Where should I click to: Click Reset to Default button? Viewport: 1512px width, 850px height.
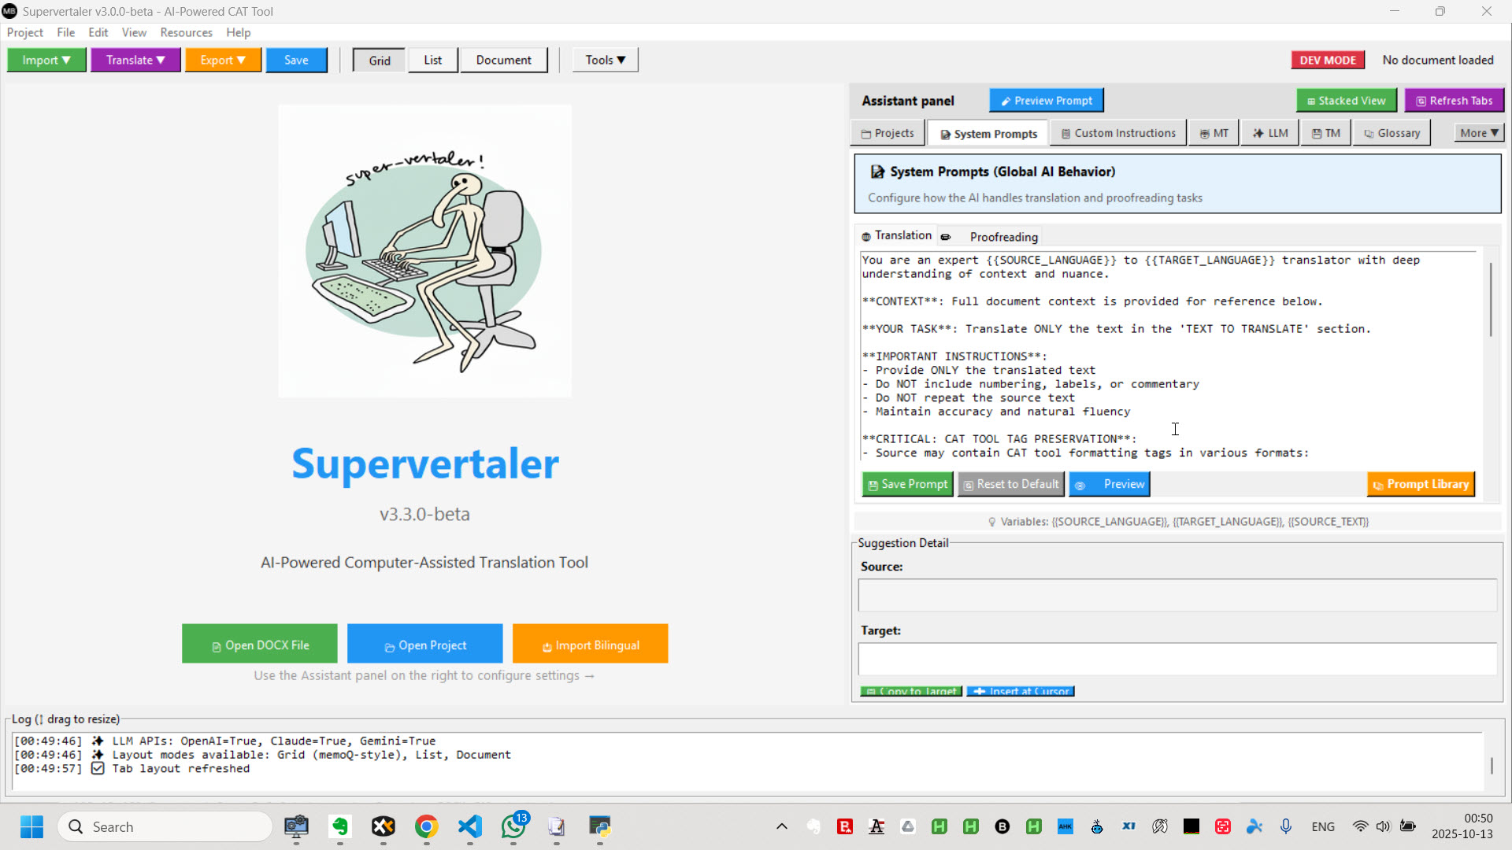[1011, 484]
